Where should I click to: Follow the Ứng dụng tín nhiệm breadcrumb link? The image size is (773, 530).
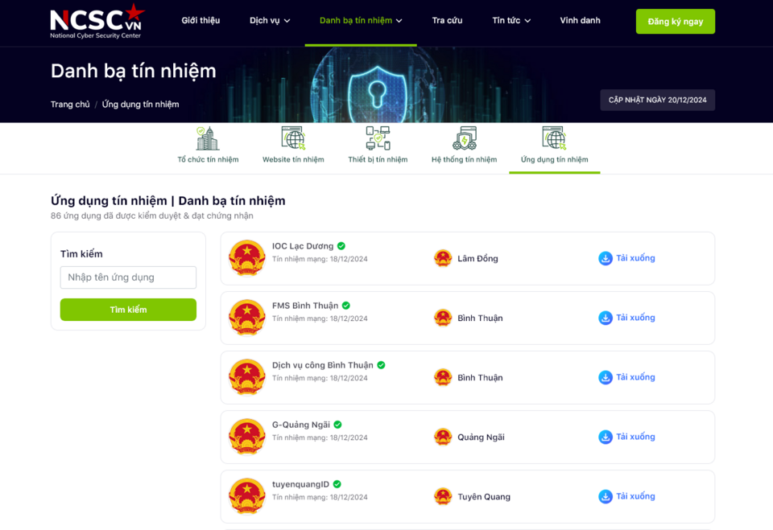[140, 105]
